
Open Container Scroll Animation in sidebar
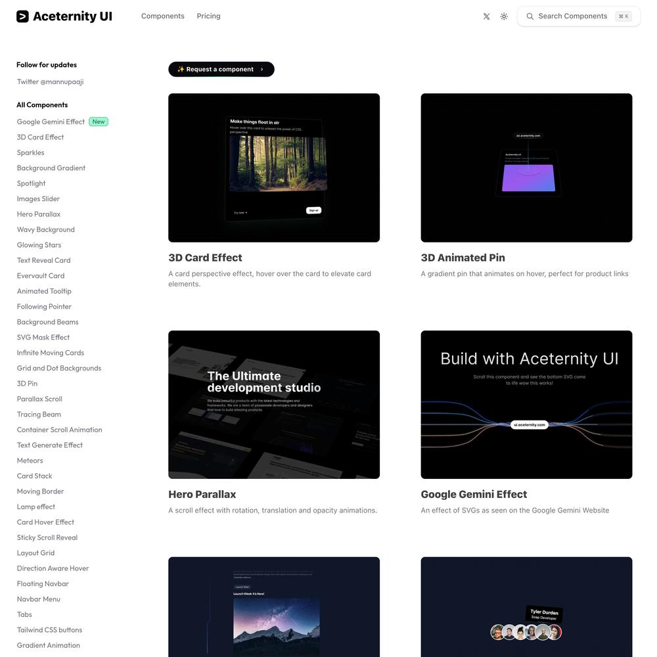coord(60,430)
